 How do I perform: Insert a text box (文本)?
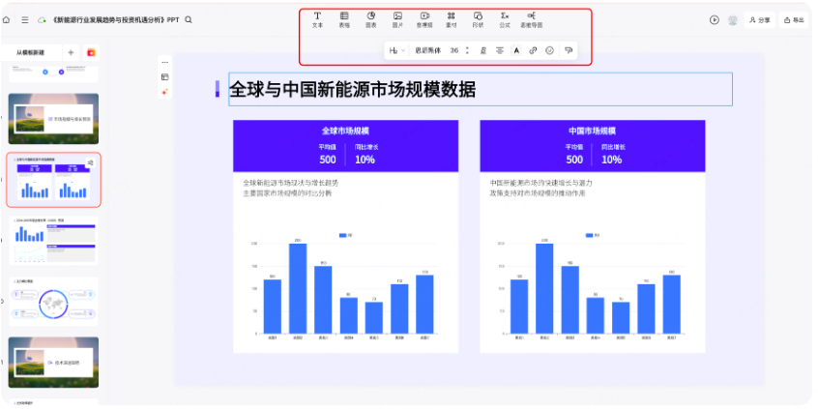(317, 20)
